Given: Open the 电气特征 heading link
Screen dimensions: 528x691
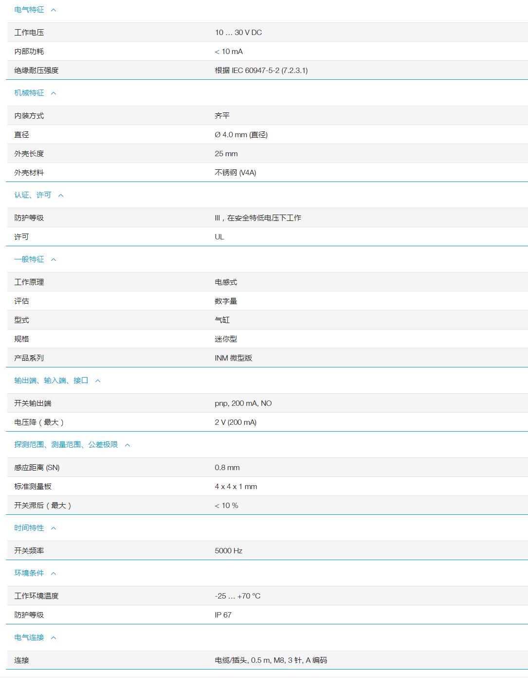Looking at the screenshot, I should click(28, 8).
